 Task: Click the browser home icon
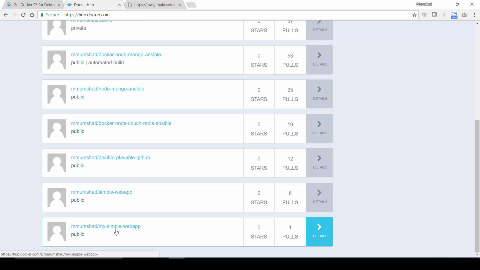pos(32,15)
